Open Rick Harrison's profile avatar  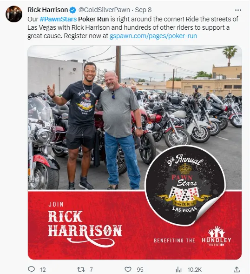tap(14, 14)
